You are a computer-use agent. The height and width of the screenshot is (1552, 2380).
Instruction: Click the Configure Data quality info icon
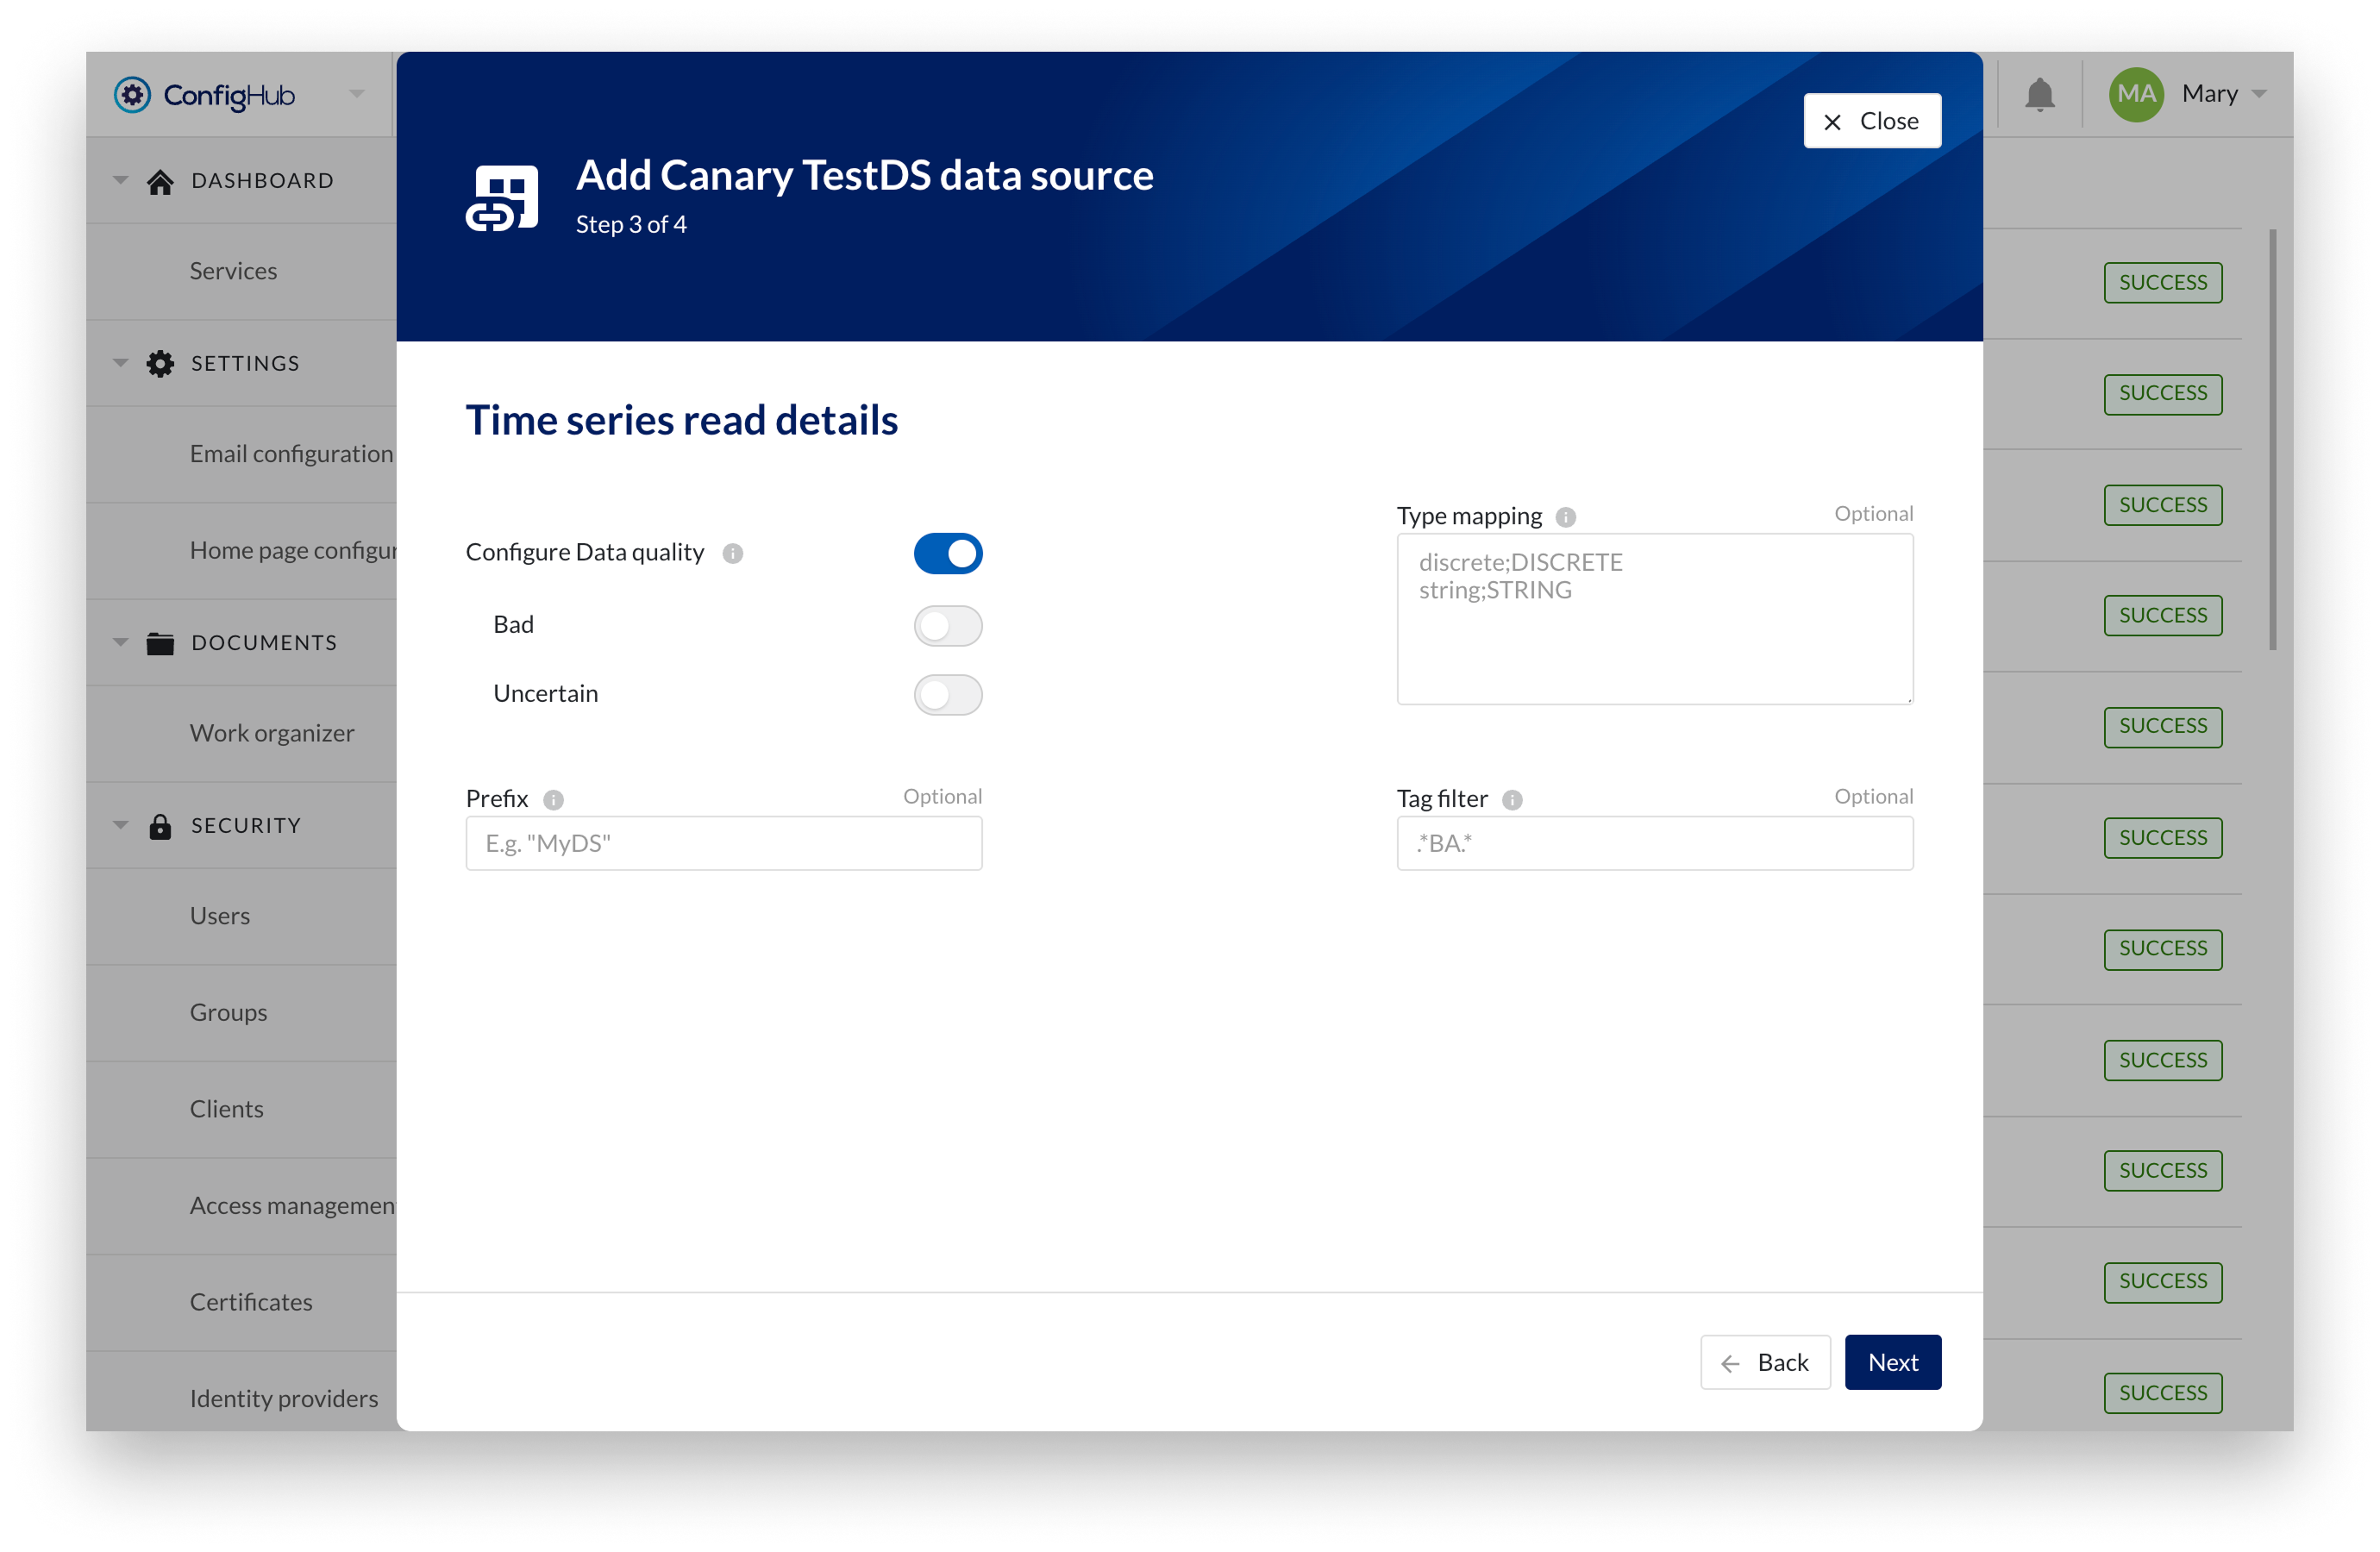coord(732,553)
